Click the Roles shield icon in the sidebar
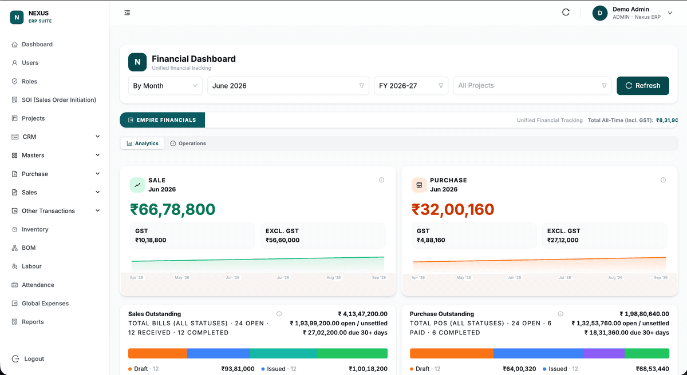Screen dimensions: 687x375 click(x=15, y=81)
